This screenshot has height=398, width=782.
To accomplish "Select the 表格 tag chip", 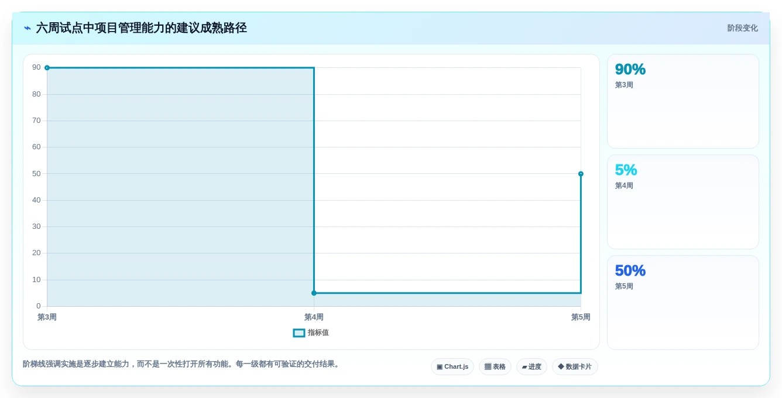I will pyautogui.click(x=495, y=367).
